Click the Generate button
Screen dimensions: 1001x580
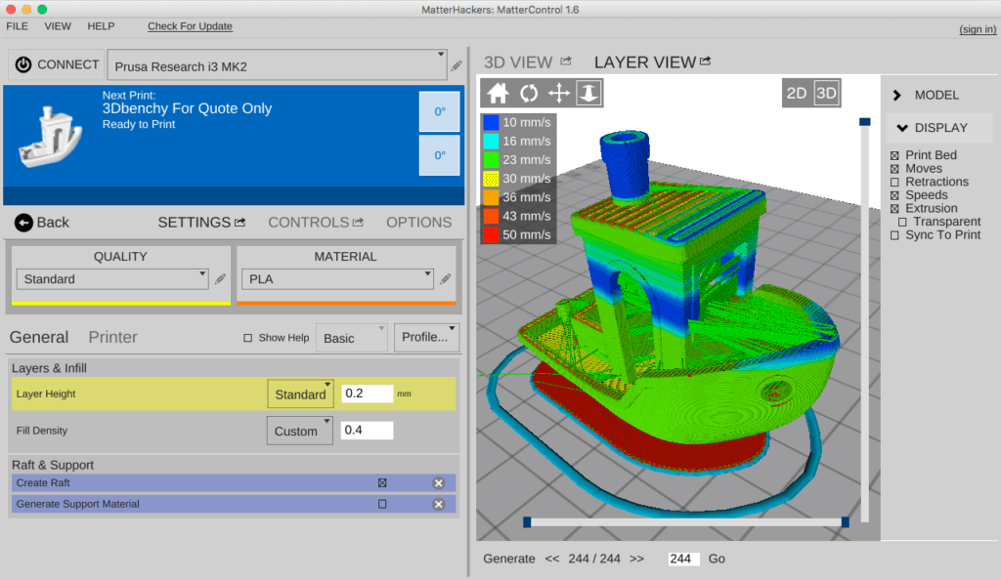point(508,559)
